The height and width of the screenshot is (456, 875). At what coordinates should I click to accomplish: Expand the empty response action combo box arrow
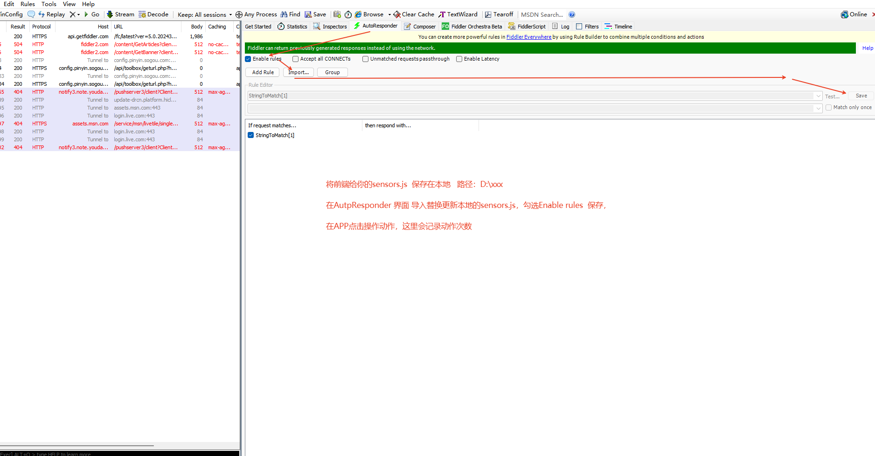(818, 108)
